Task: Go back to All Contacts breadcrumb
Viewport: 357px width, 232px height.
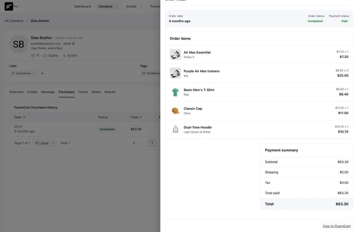Action: pyautogui.click(x=14, y=21)
